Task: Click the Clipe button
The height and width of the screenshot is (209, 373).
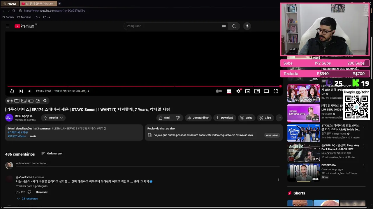Action: [265, 118]
